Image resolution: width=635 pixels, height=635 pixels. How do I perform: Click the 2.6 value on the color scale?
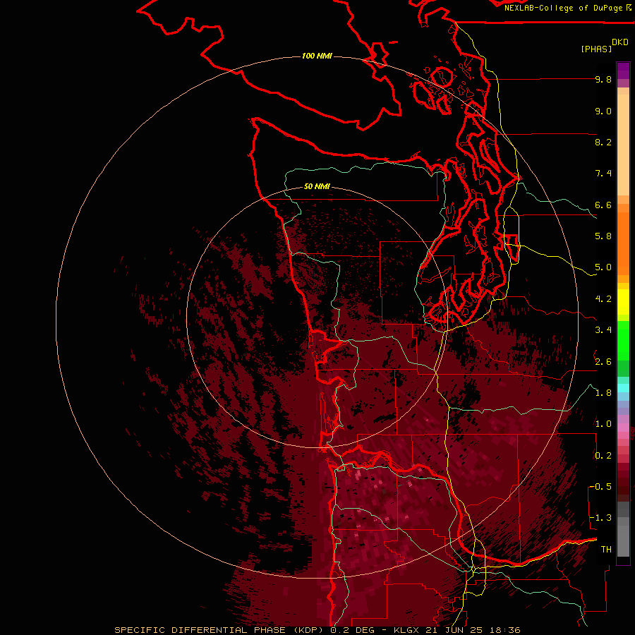click(x=603, y=362)
